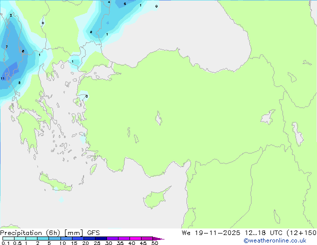This screenshot has width=317, height=245.
Task: Click the legend label '50'
Action: 154,243
